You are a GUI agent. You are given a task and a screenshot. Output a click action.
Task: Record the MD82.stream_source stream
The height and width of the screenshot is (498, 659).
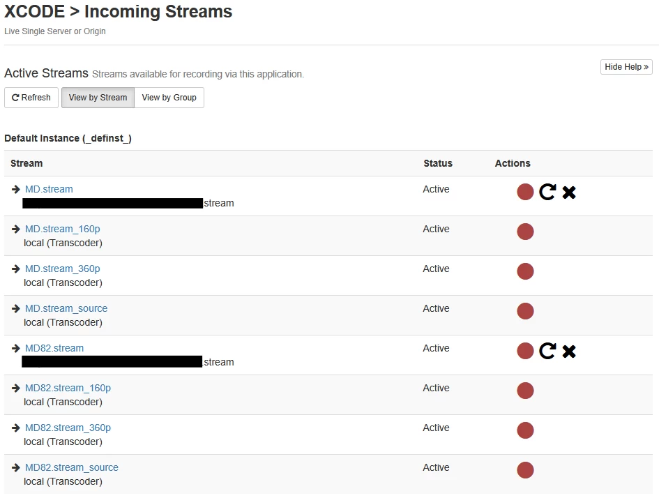(x=525, y=470)
